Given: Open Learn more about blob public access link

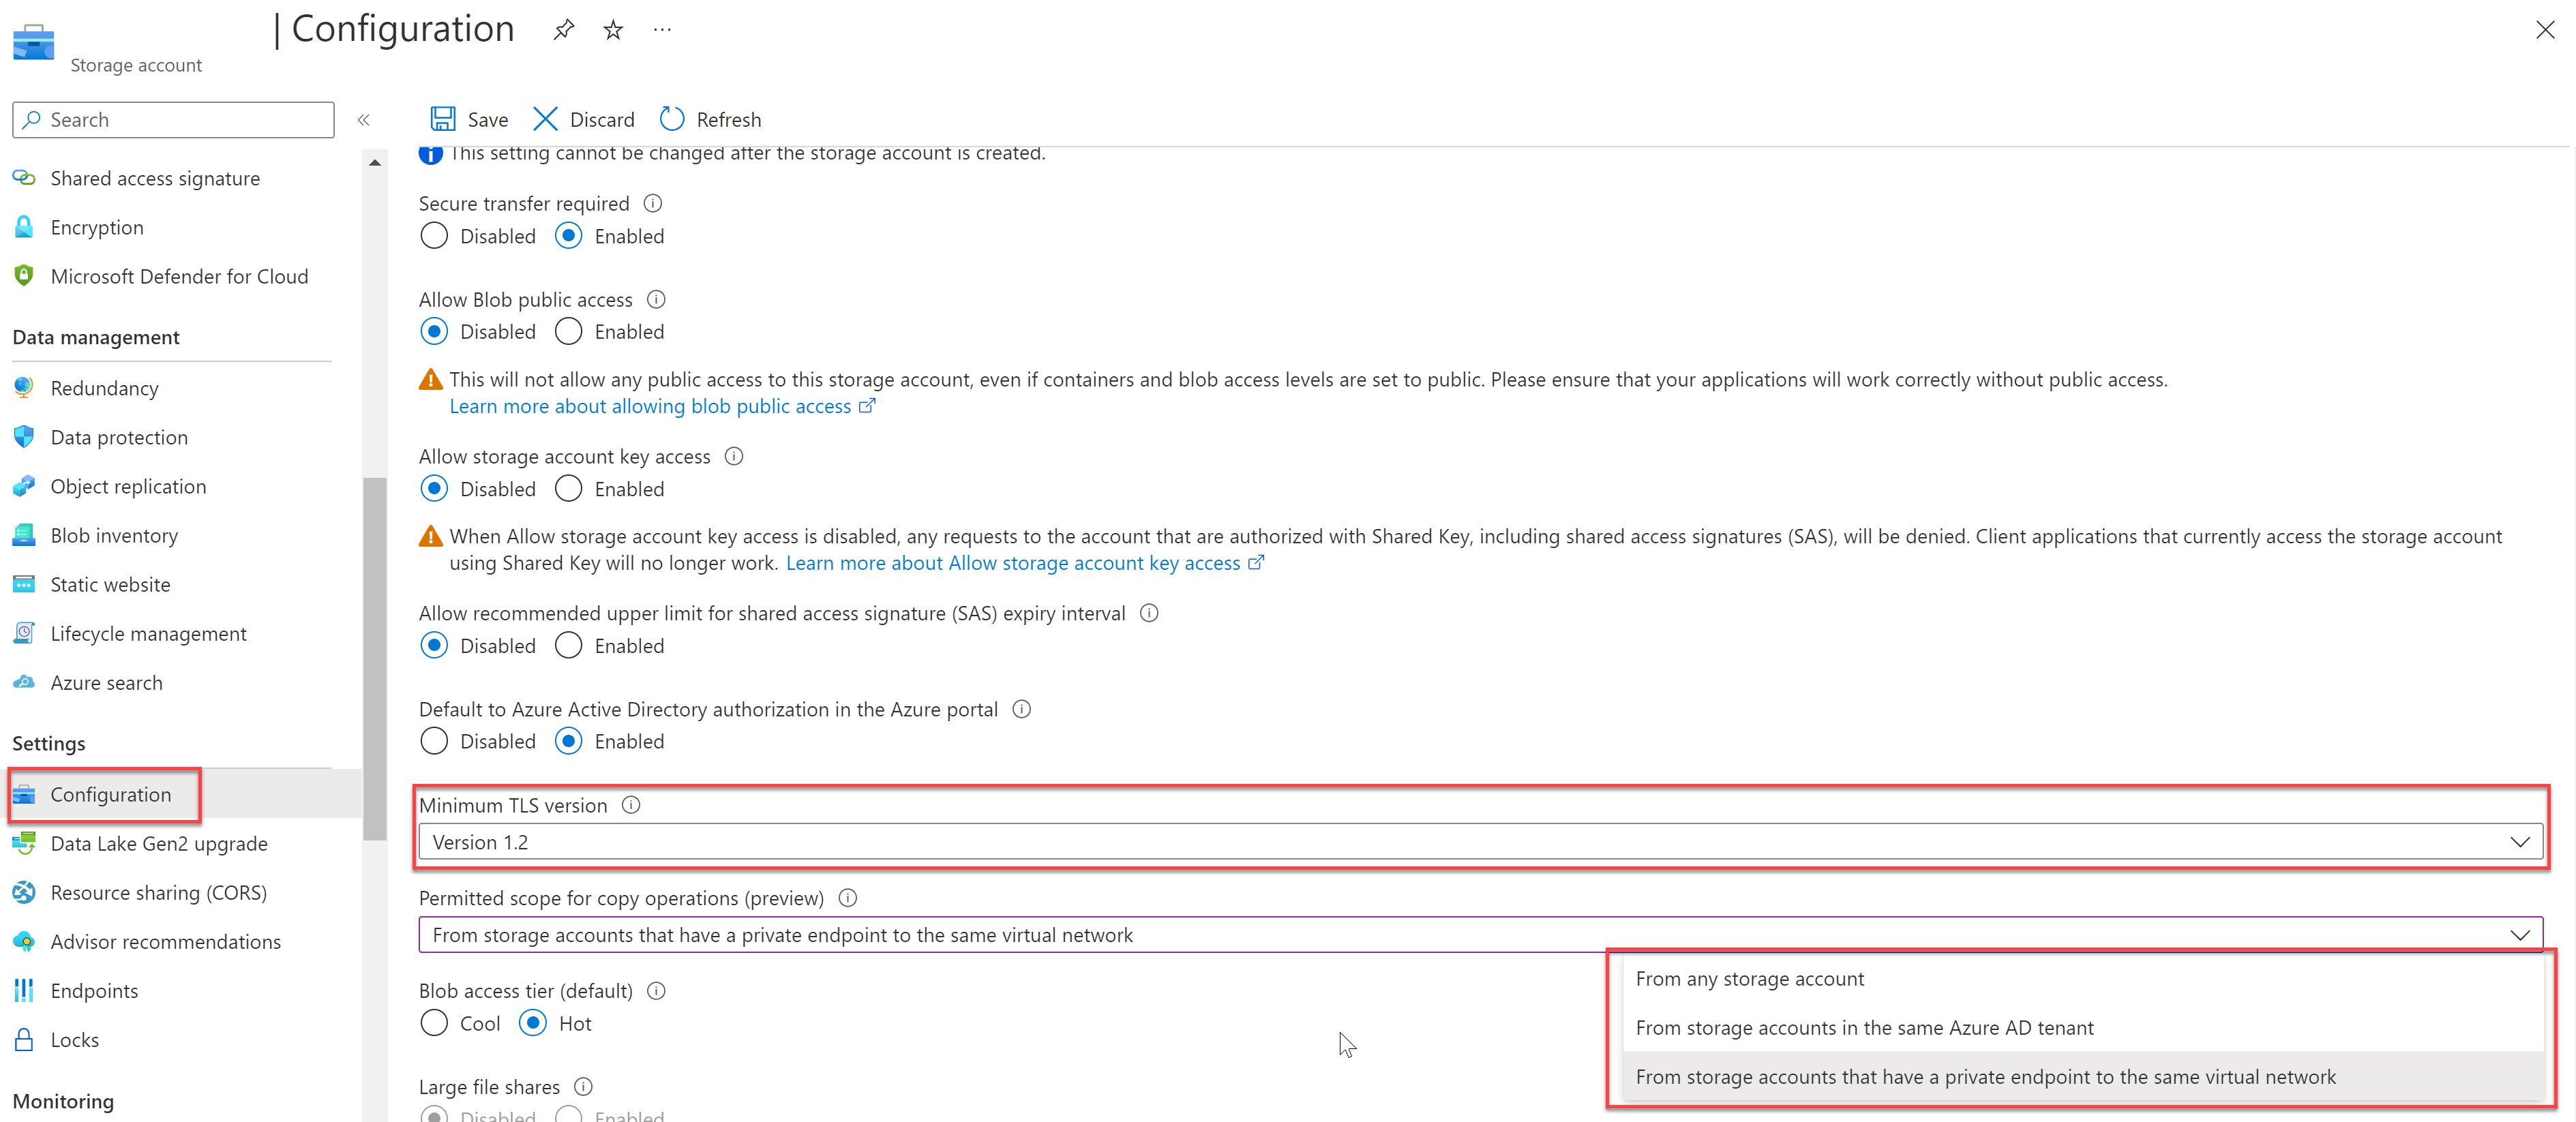Looking at the screenshot, I should click(650, 406).
